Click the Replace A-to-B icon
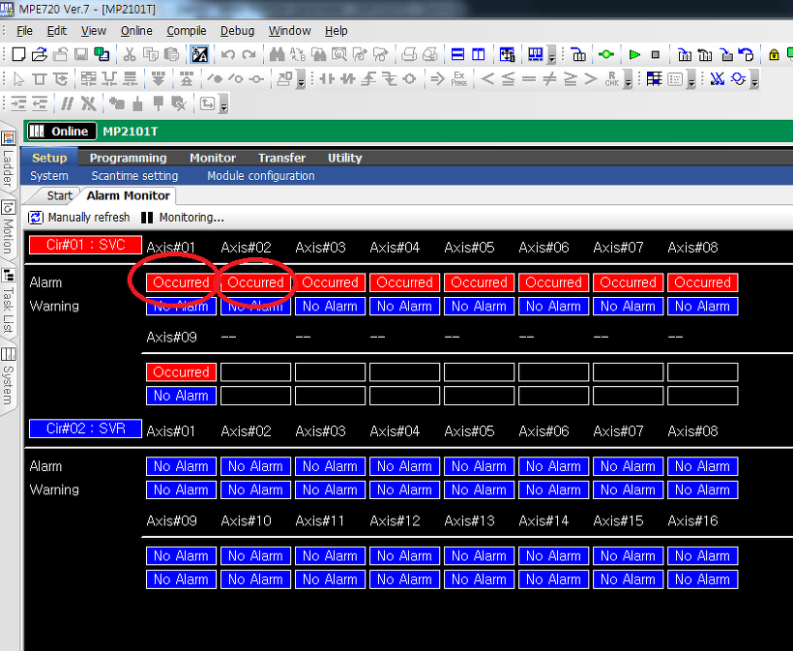 (298, 54)
